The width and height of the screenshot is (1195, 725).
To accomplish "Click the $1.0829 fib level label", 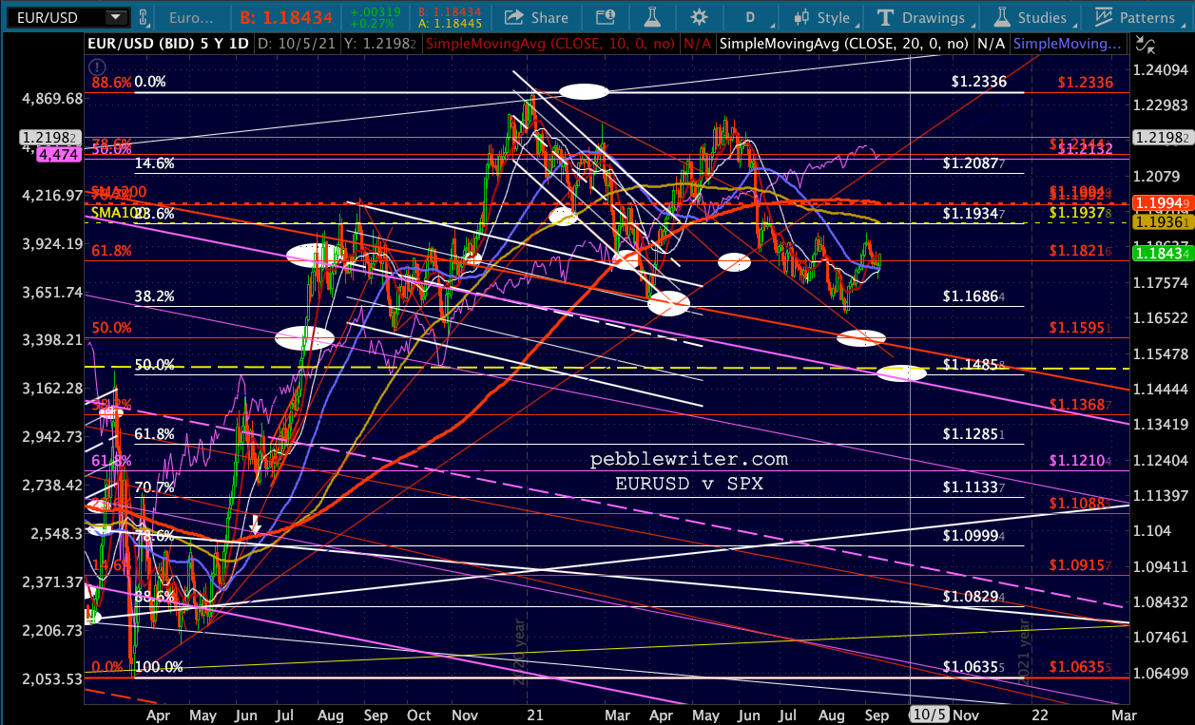I will pyautogui.click(x=973, y=596).
